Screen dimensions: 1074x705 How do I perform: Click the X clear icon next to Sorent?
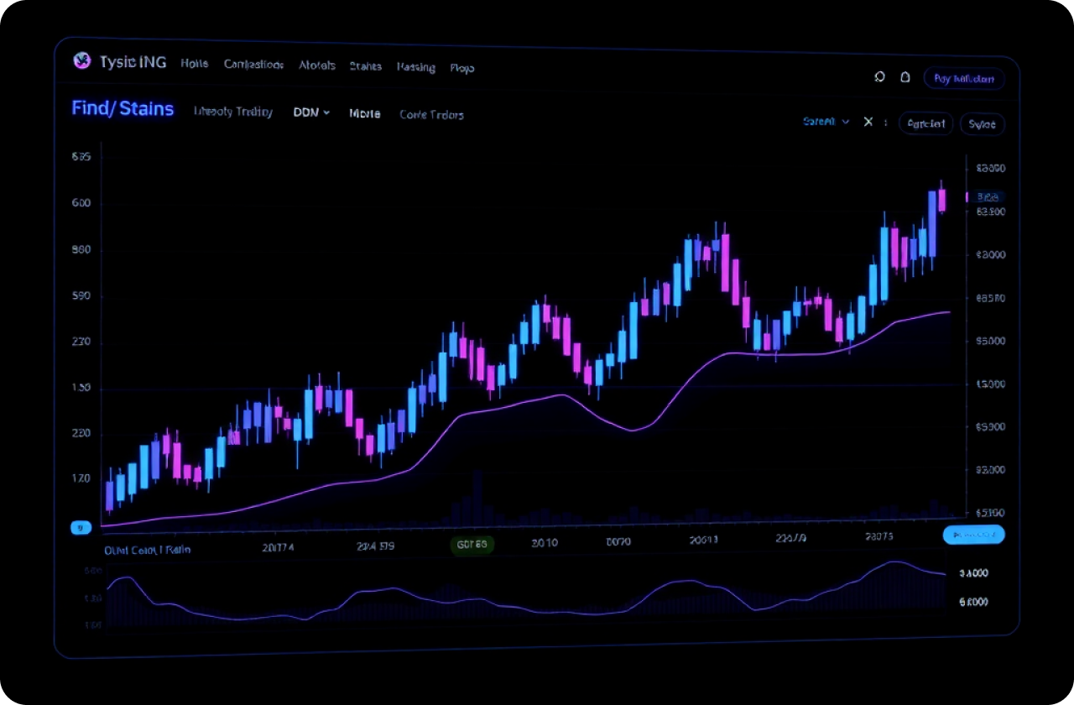pos(868,122)
